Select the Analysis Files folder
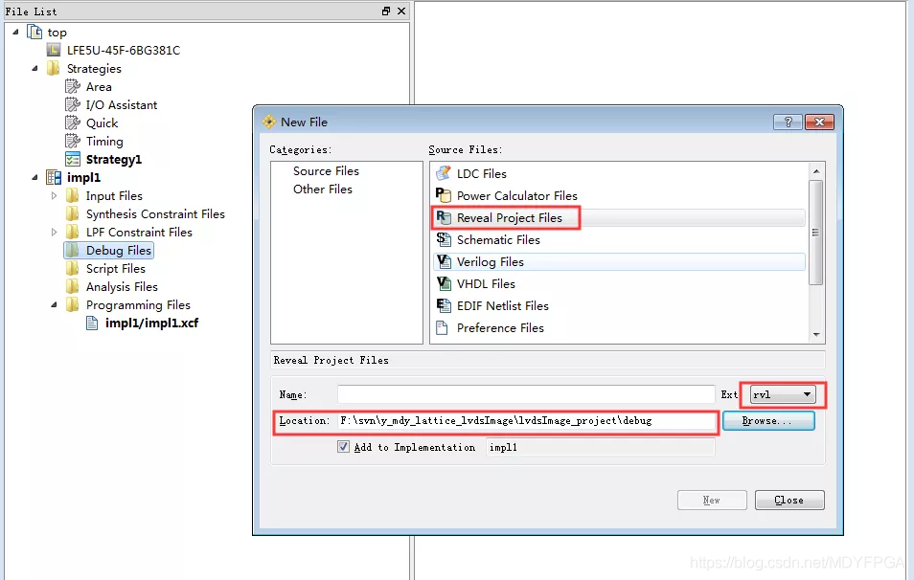914x580 pixels. coord(122,286)
